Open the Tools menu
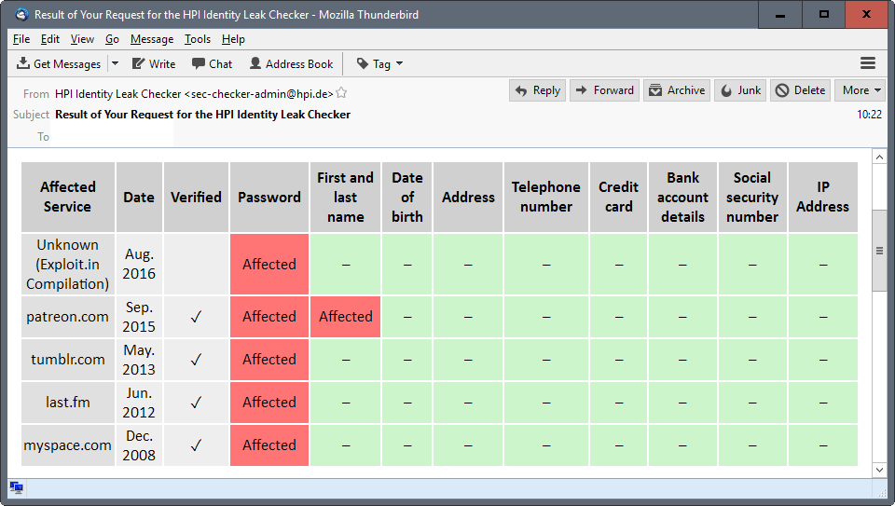Screen dimensions: 895x506 pos(198,39)
